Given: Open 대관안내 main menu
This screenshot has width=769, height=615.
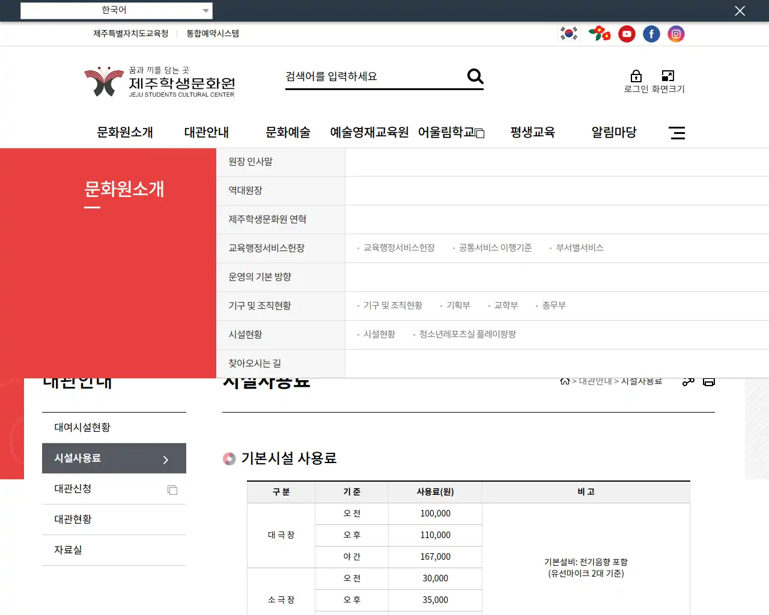Looking at the screenshot, I should click(207, 132).
